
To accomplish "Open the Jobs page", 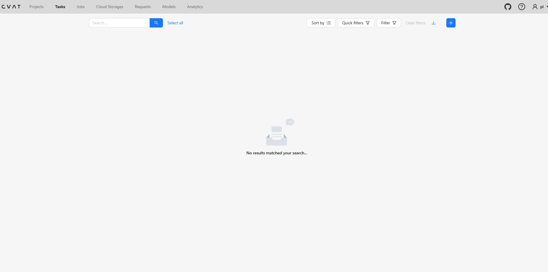I will (x=81, y=7).
